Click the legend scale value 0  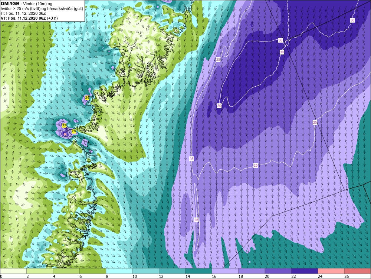1,276
